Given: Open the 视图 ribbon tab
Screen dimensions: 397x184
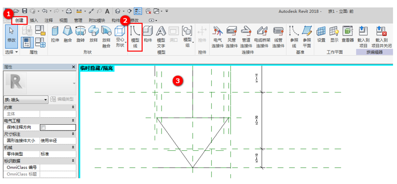Looking at the screenshot, I should (x=63, y=20).
